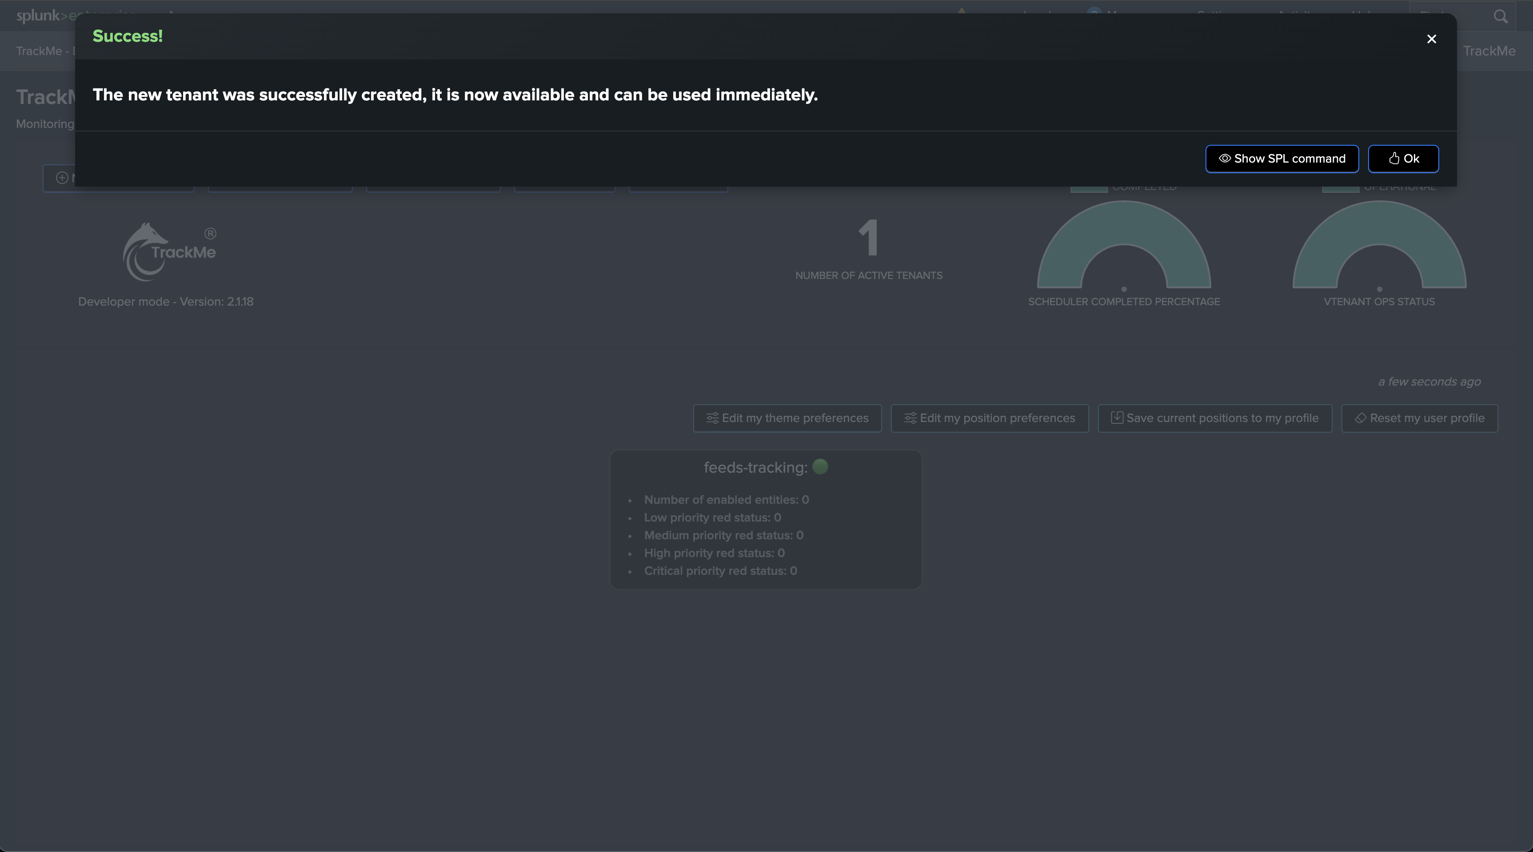Open the feeds-tracking tenant card
1533x852 pixels.
[766, 519]
